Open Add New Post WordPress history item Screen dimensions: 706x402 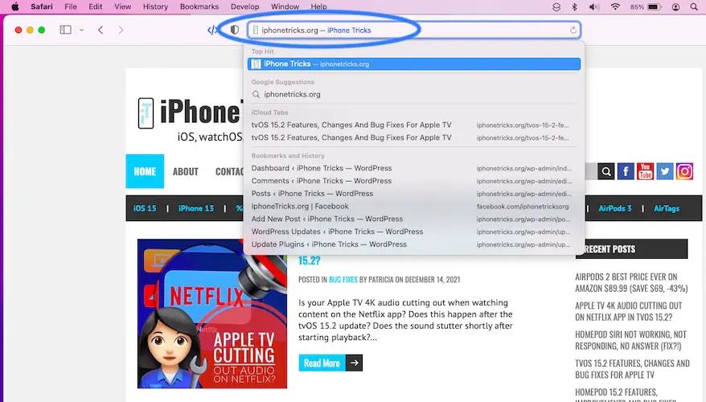tap(414, 219)
